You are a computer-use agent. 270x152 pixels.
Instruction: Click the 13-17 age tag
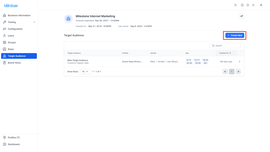point(197,60)
